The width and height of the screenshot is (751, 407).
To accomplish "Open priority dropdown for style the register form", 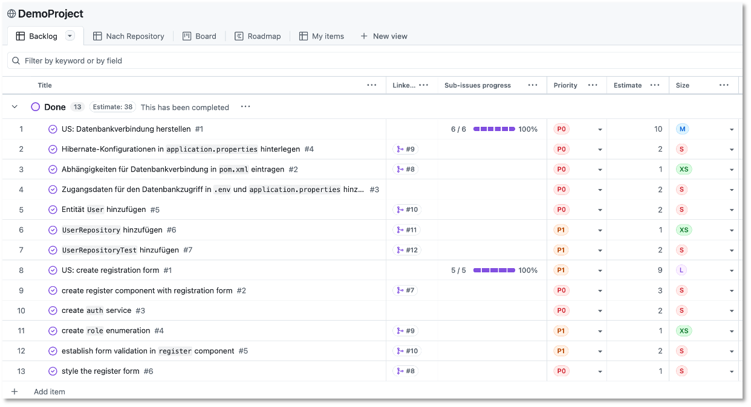I will [600, 371].
